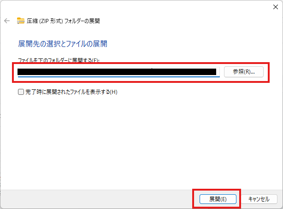Click the 展開先の選択とファイルの展開 heading
This screenshot has width=283, height=209.
click(63, 44)
